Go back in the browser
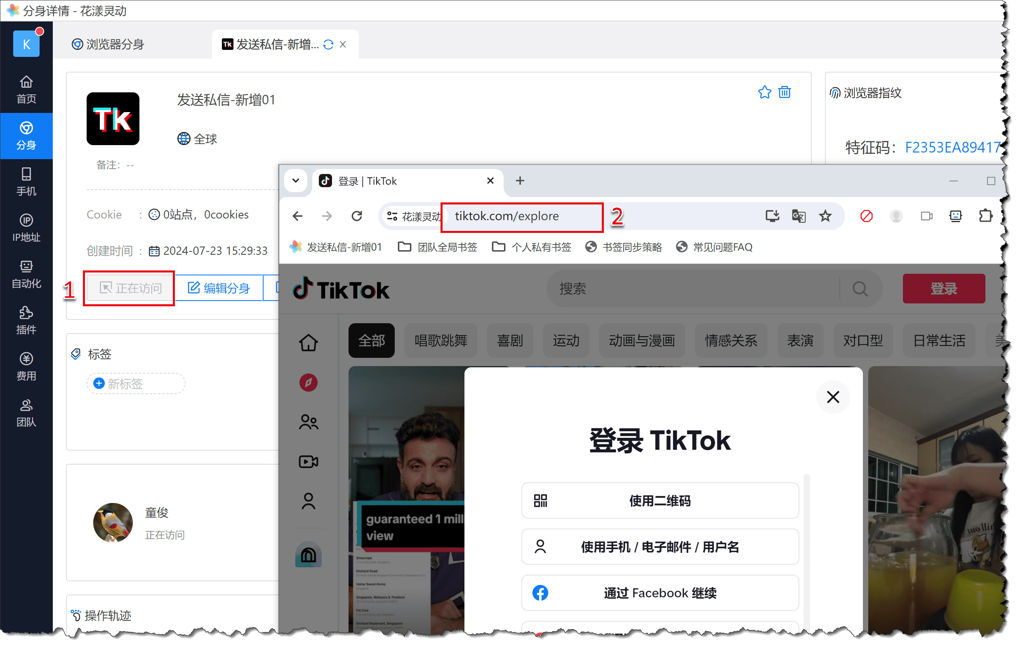Viewport: 1025px width, 646px height. click(x=297, y=216)
